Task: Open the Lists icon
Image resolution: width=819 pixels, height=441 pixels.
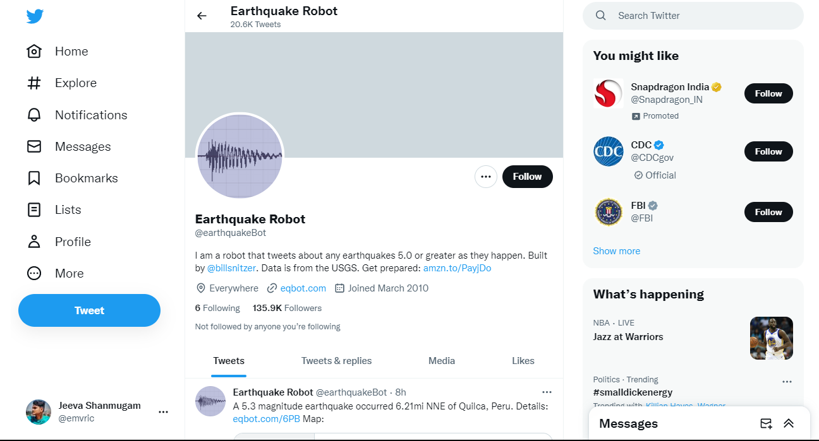Action: point(34,210)
